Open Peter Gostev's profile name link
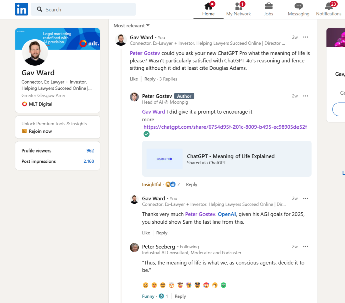The image size is (345, 303). (157, 96)
